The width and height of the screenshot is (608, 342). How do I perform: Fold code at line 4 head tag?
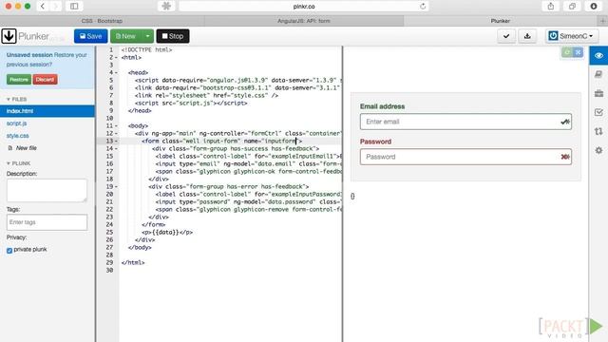(116, 72)
